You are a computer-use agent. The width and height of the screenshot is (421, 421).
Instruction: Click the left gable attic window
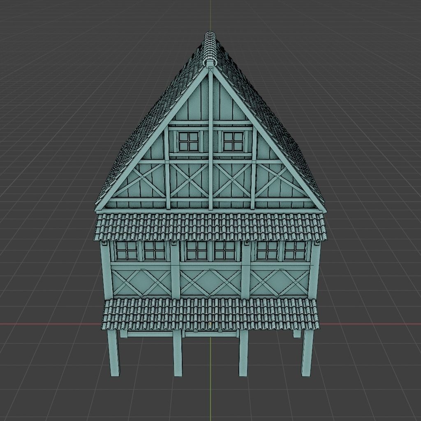click(x=188, y=141)
